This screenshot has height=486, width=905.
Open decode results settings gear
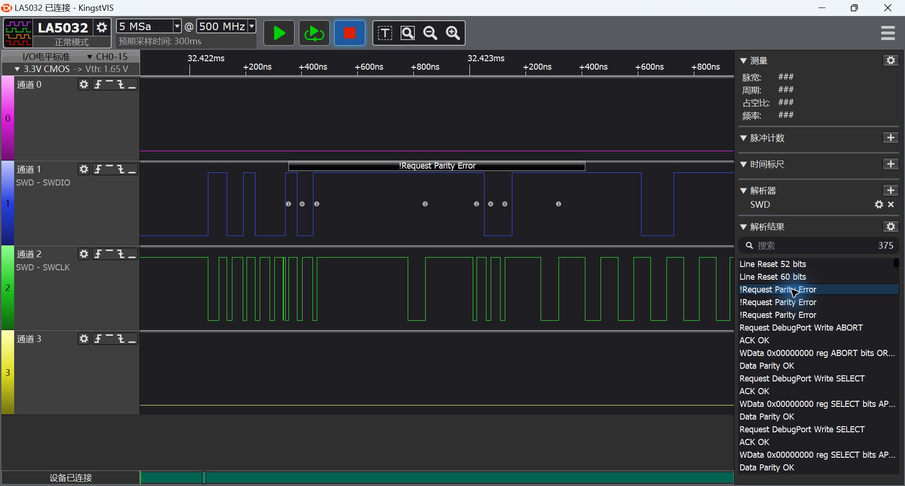pos(891,227)
